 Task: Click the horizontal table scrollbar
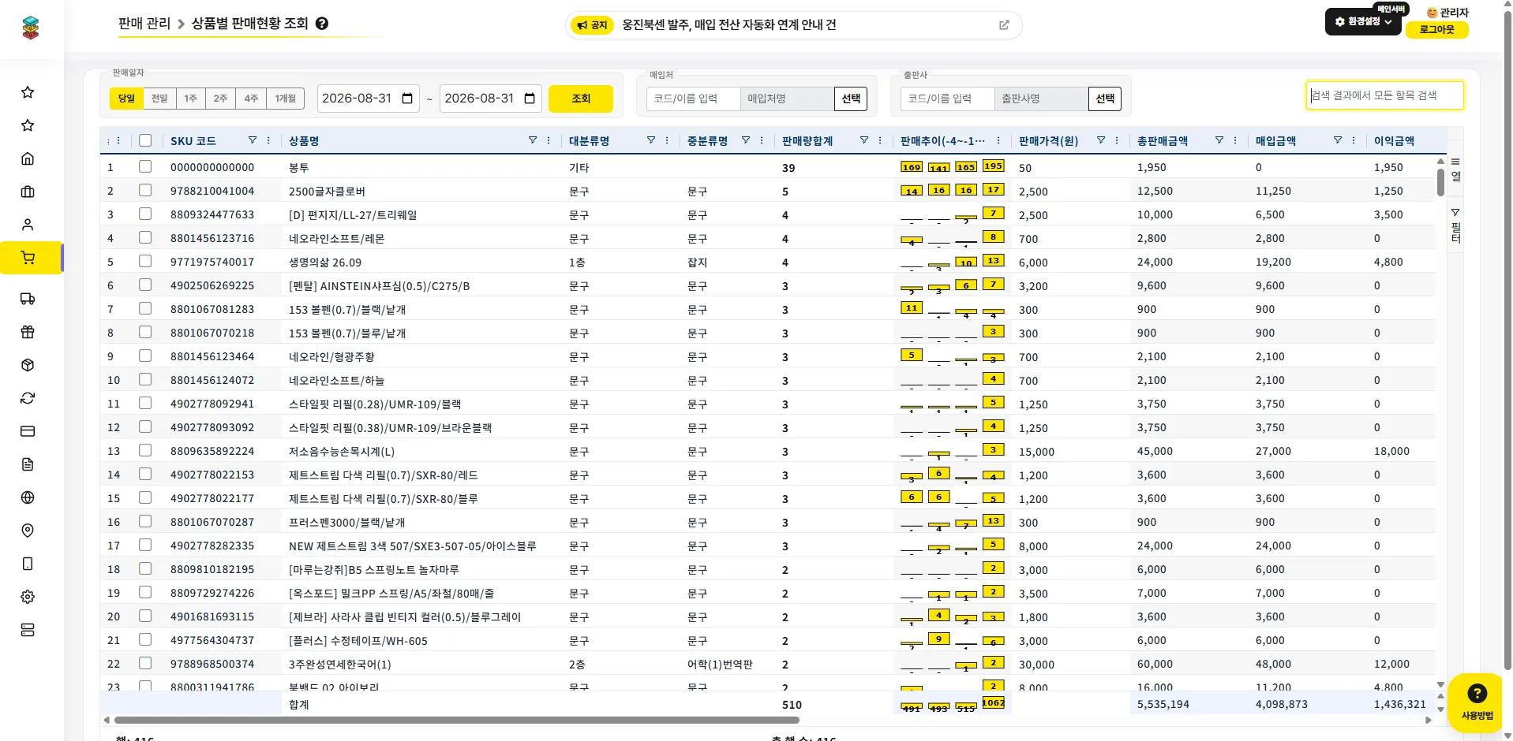tap(457, 720)
